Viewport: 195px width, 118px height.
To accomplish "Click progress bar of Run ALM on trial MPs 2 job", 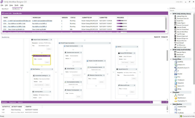I will click(x=122, y=23).
